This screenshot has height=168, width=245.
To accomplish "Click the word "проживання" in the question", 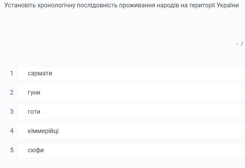I will [136, 6].
